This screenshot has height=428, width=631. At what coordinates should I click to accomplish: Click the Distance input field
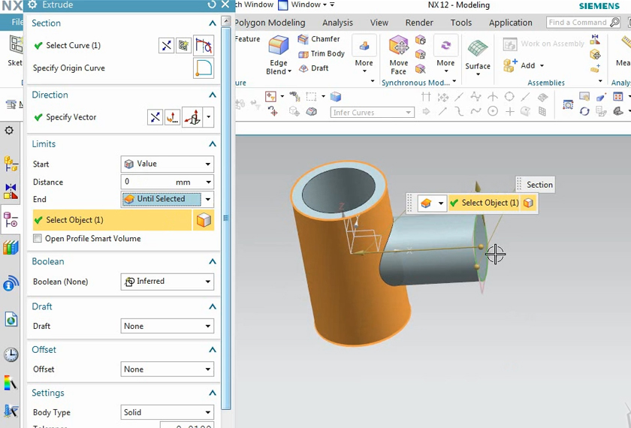(147, 182)
